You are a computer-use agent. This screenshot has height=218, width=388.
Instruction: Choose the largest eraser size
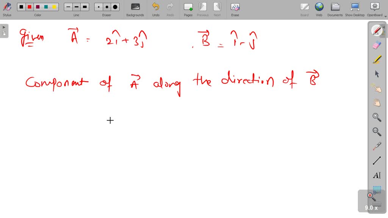[x=115, y=6]
